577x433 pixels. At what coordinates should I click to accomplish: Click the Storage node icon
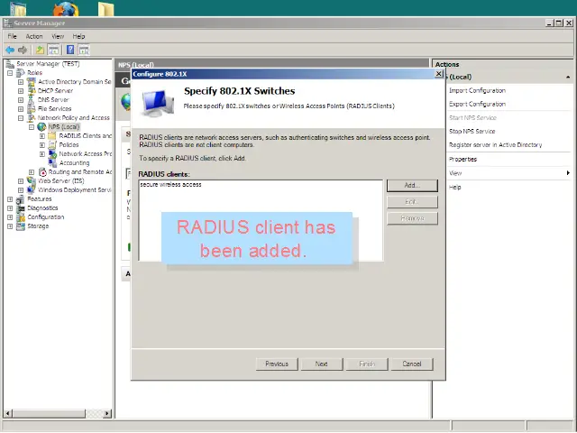coord(21,226)
